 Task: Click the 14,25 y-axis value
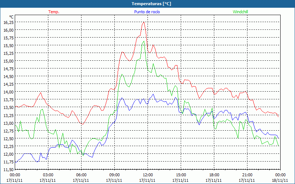(x=8, y=84)
